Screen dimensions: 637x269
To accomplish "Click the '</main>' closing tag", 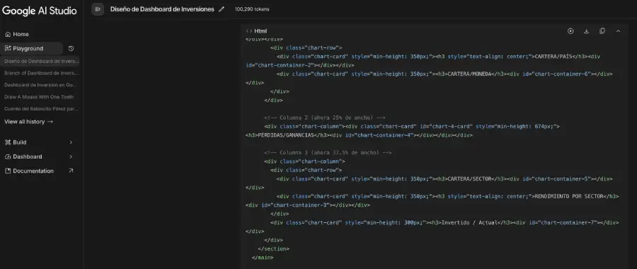I will [263, 257].
